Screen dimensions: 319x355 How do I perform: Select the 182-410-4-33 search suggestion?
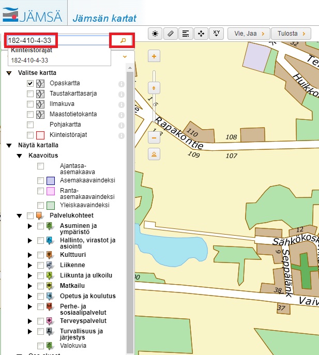29,60
